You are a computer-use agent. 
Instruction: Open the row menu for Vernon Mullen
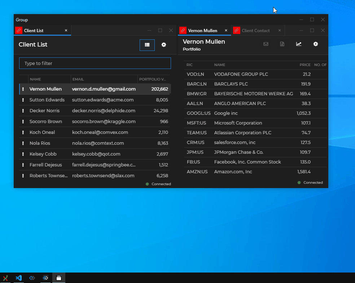[x=23, y=89]
